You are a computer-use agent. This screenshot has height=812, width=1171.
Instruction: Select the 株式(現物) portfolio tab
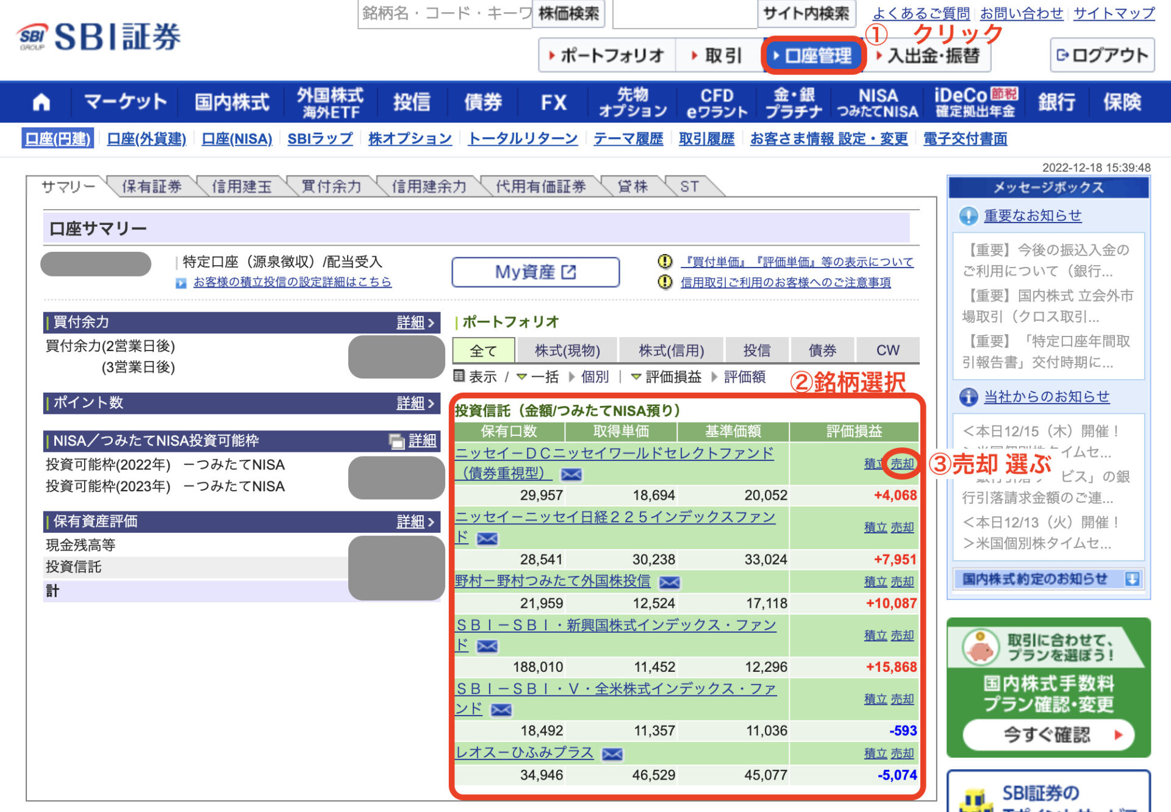567,351
